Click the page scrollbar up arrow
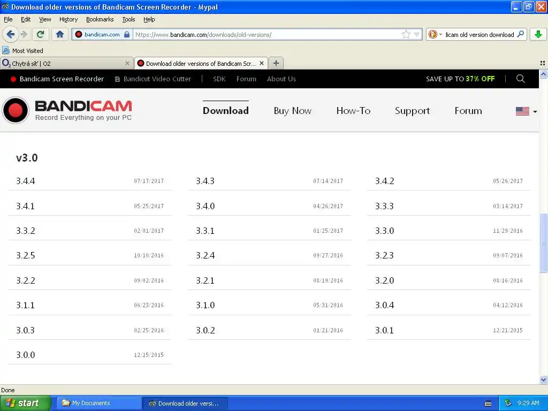Screen dimensions: 548x411 coord(543,74)
